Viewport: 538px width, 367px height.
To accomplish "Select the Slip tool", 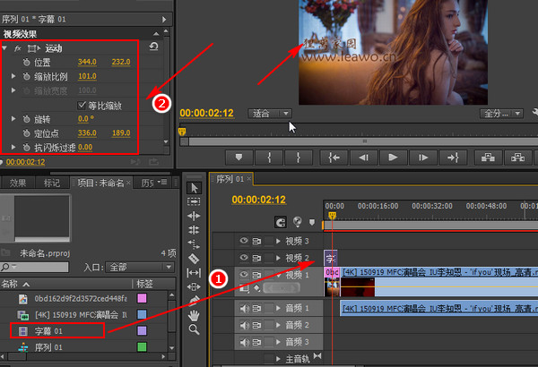I will [194, 273].
